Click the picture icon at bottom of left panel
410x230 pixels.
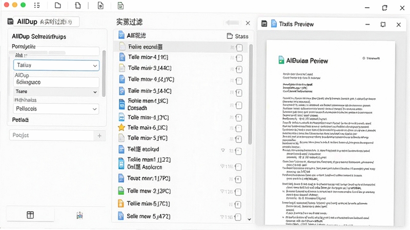click(x=80, y=215)
